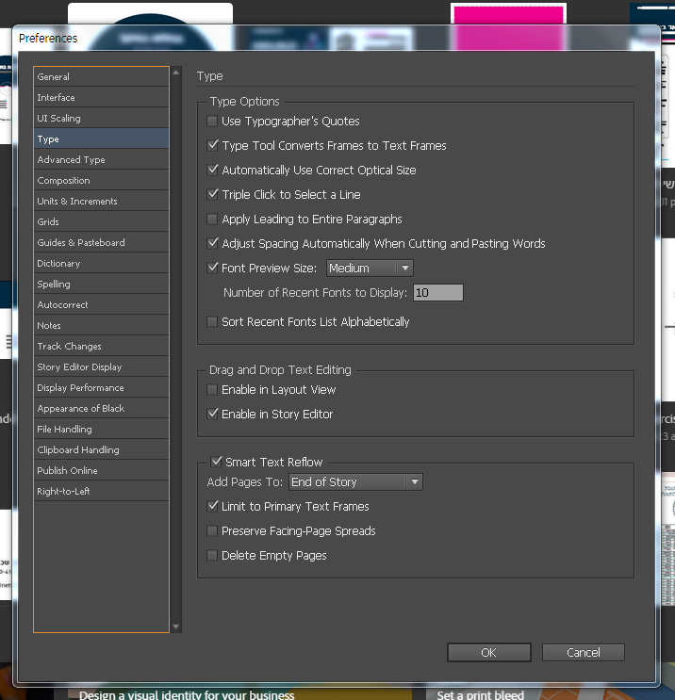The image size is (675, 700).
Task: Select the Spelling category
Action: point(102,284)
